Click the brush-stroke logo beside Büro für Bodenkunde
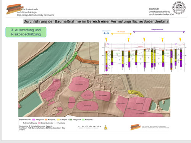 coord(15,9)
